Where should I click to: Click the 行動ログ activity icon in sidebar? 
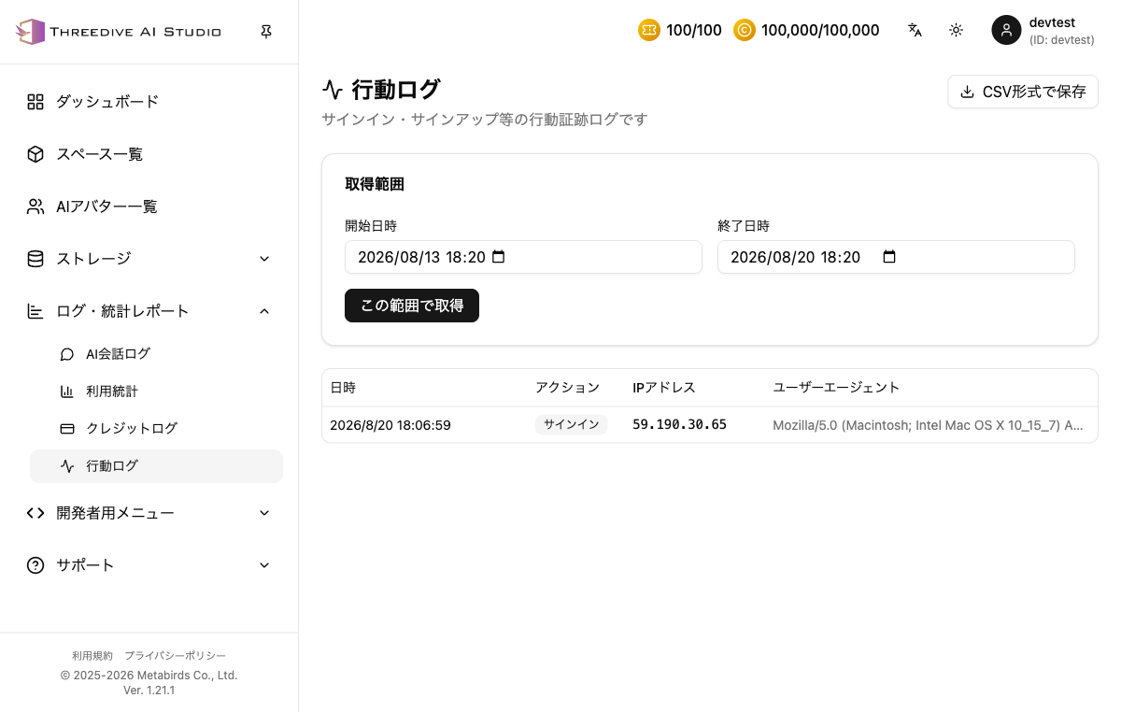[x=67, y=466]
